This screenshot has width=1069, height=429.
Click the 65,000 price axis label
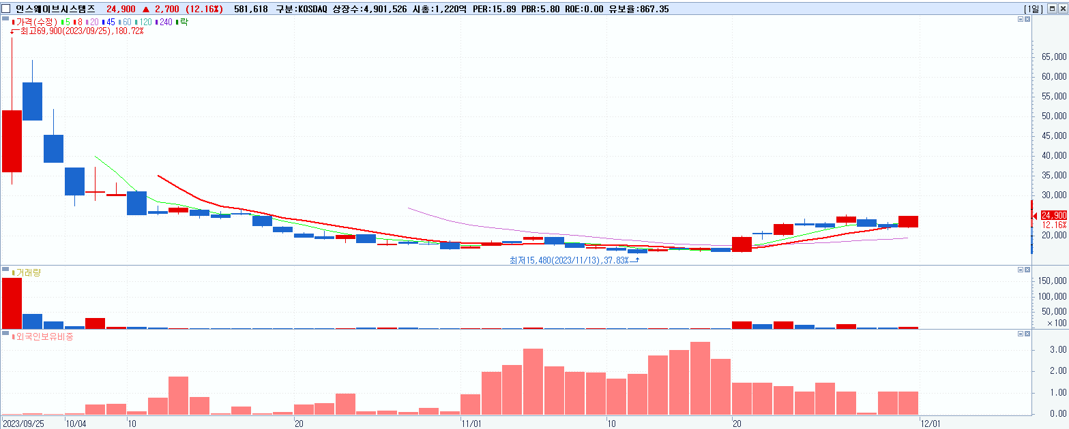pos(1053,57)
